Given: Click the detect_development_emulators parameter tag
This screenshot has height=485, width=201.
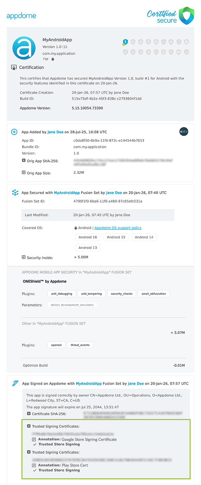Looking at the screenshot, I should click(72, 305).
